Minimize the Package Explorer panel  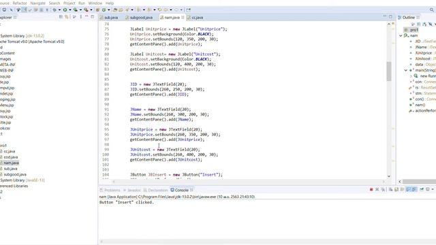coord(87,17)
